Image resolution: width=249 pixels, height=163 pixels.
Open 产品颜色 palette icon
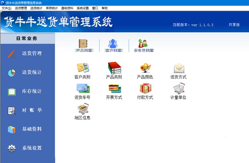point(146,68)
